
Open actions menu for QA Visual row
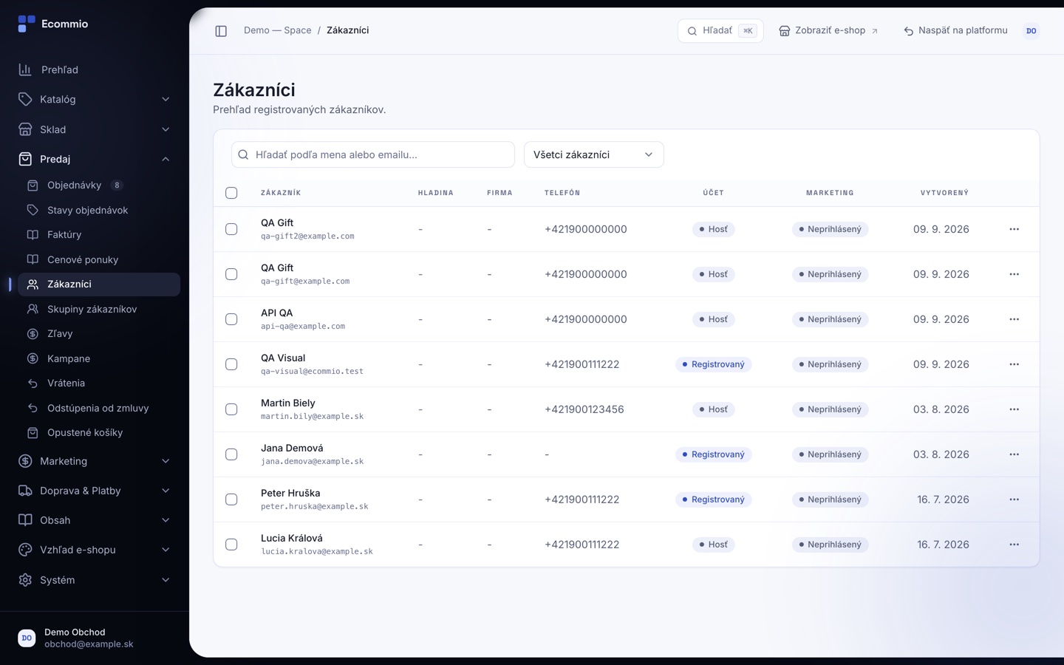pyautogui.click(x=1014, y=364)
